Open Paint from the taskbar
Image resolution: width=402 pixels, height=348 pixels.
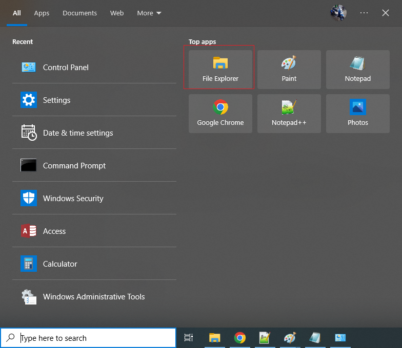290,338
